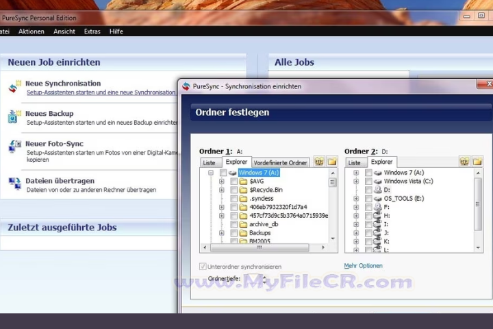493x329 pixels.
Task: Click the Neue Synchronisation sync icon
Action: point(14,86)
